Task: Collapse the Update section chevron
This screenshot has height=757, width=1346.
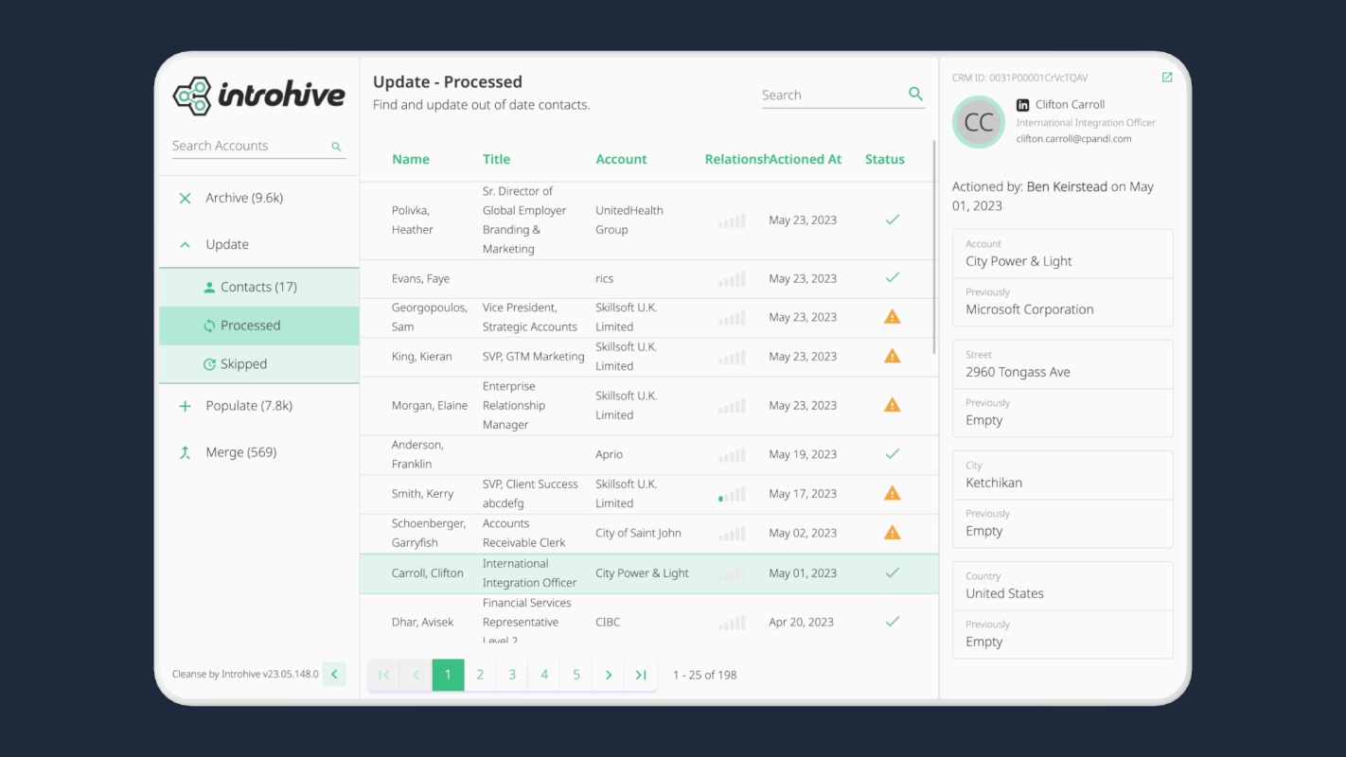Action: (185, 244)
